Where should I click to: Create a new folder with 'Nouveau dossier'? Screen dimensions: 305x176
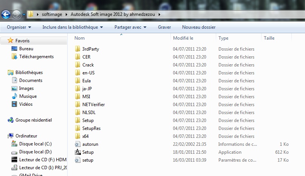(199, 27)
